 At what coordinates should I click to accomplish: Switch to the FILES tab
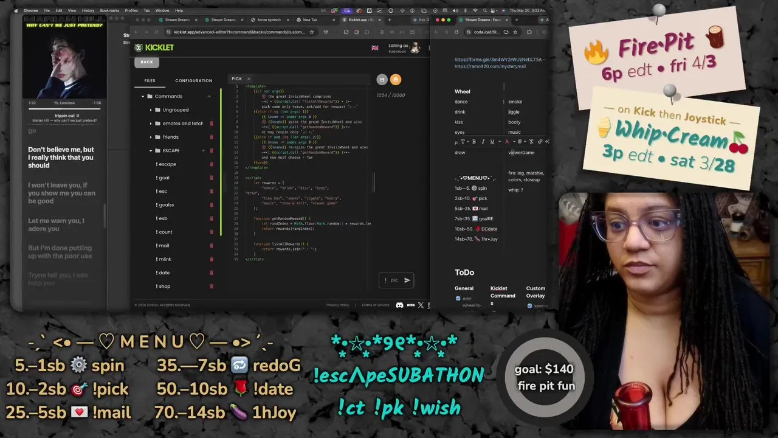(x=150, y=80)
